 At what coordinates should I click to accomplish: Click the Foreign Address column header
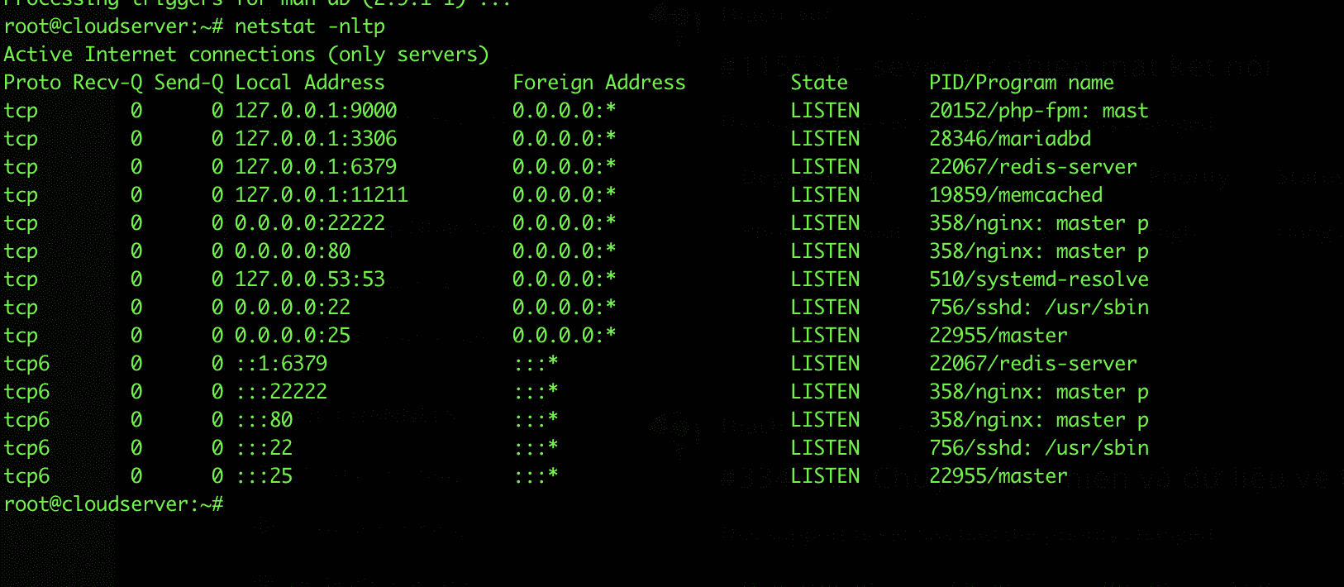click(x=598, y=83)
